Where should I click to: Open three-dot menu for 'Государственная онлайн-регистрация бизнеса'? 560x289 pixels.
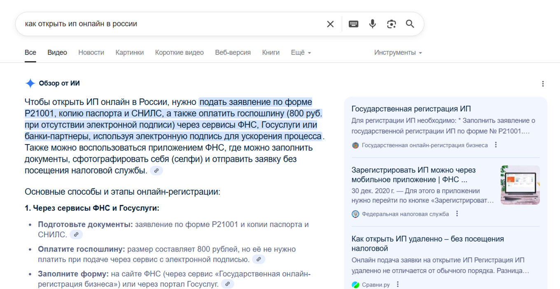click(496, 145)
